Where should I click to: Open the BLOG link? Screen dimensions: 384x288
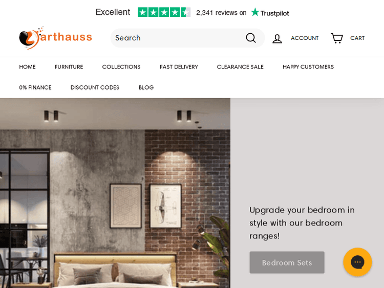(x=146, y=87)
